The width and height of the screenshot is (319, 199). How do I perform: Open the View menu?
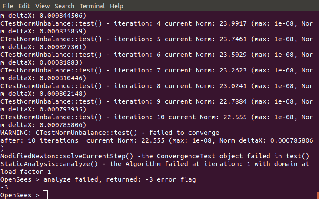click(42, 6)
